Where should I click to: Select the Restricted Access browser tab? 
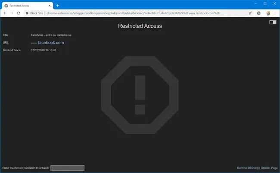[x=28, y=6]
